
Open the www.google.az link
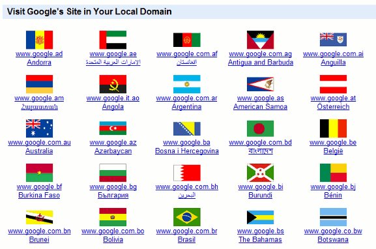(113, 143)
